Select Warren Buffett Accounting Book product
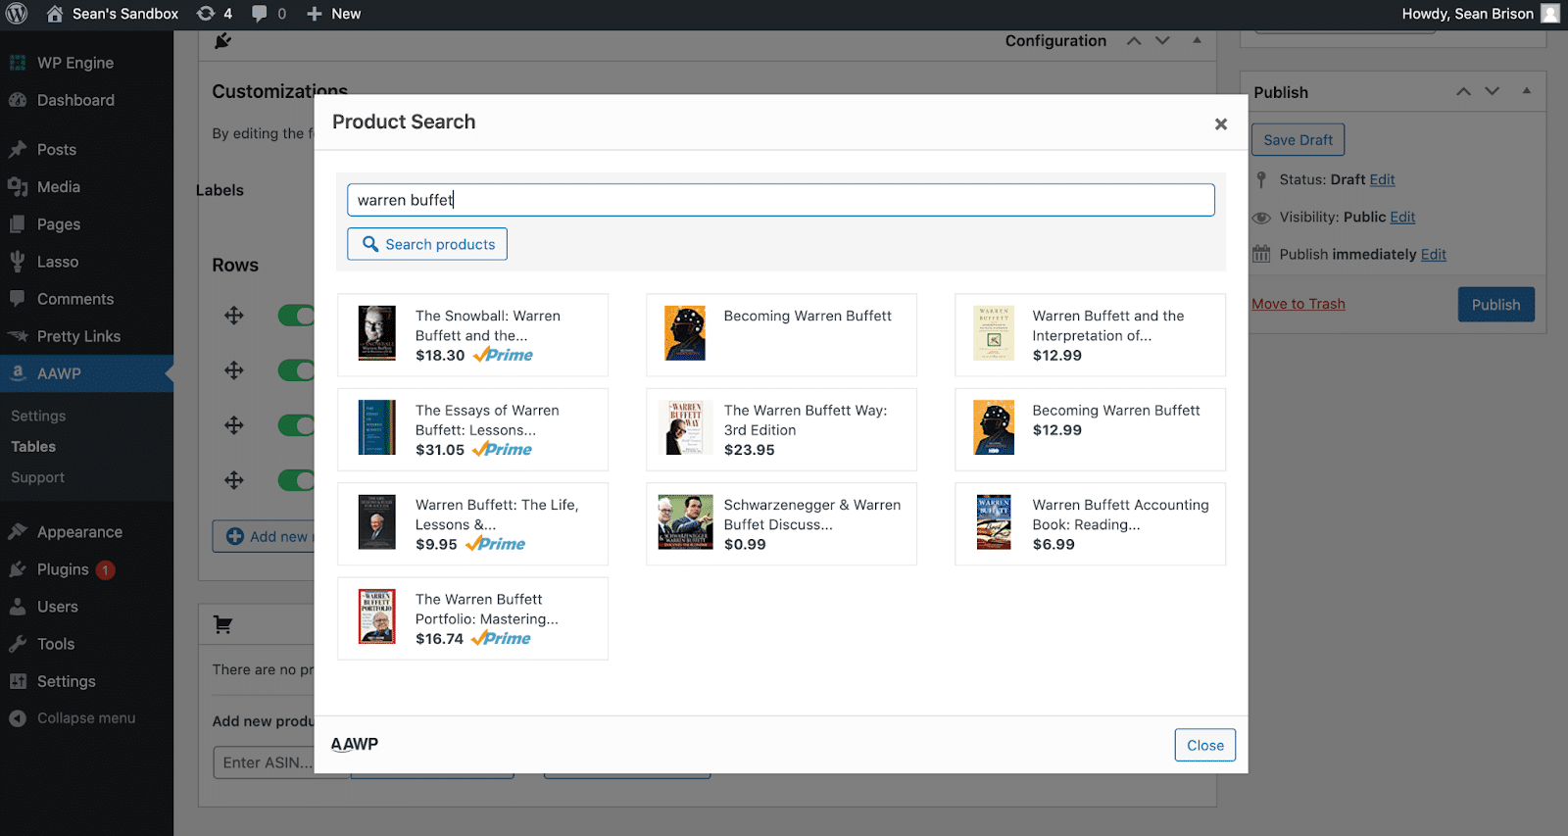 [x=1090, y=523]
